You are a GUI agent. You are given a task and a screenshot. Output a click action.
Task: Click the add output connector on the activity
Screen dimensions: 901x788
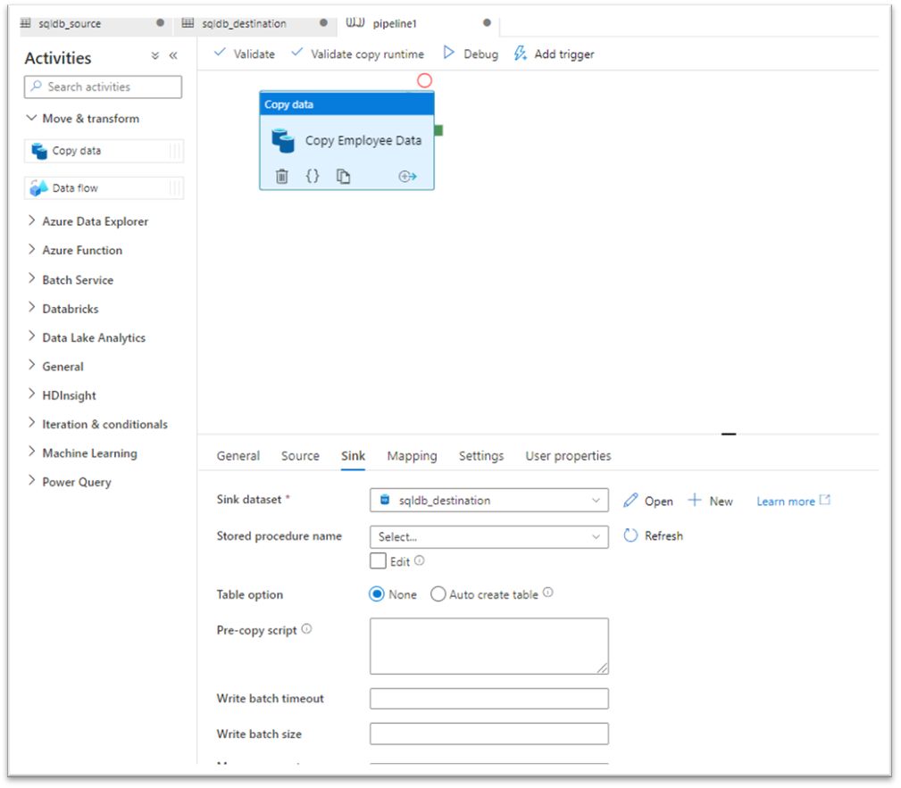coord(407,176)
